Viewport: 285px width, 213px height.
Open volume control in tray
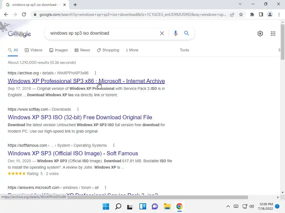(252, 206)
